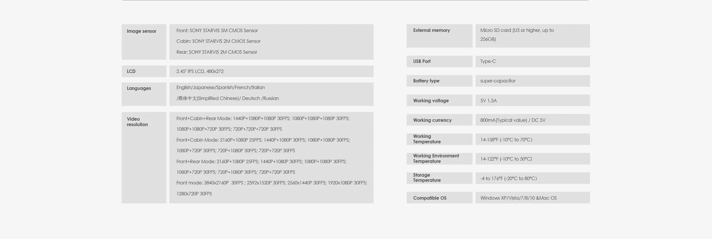Select the 2.45" IPS LCD value
The height and width of the screenshot is (239, 712).
coord(200,71)
